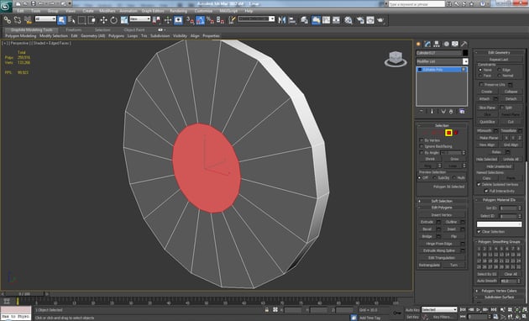Click the Show End Result toggle icon
The width and height of the screenshot is (529, 321).
(x=432, y=112)
